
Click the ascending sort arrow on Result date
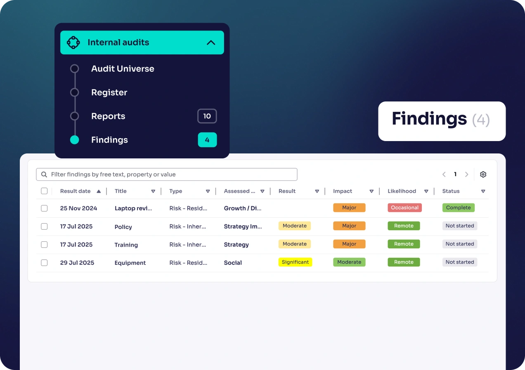point(99,191)
